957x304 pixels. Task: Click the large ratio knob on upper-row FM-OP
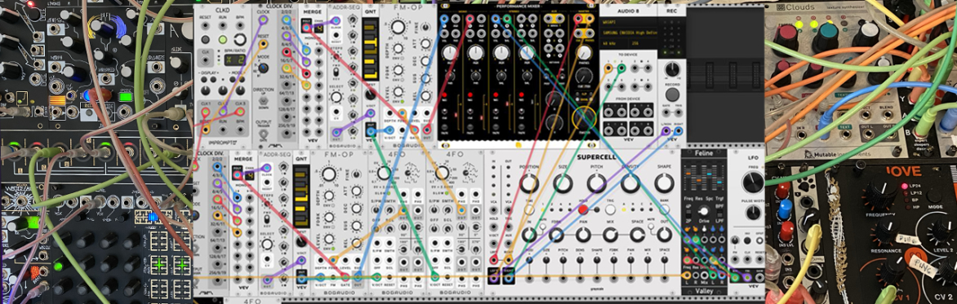point(398,27)
